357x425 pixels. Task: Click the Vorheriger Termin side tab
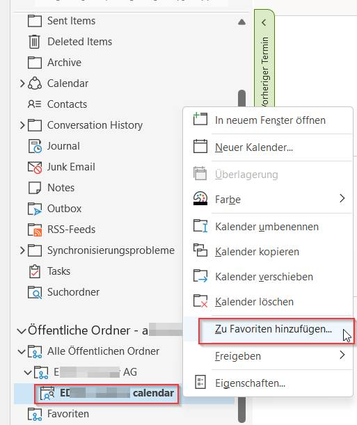[264, 58]
